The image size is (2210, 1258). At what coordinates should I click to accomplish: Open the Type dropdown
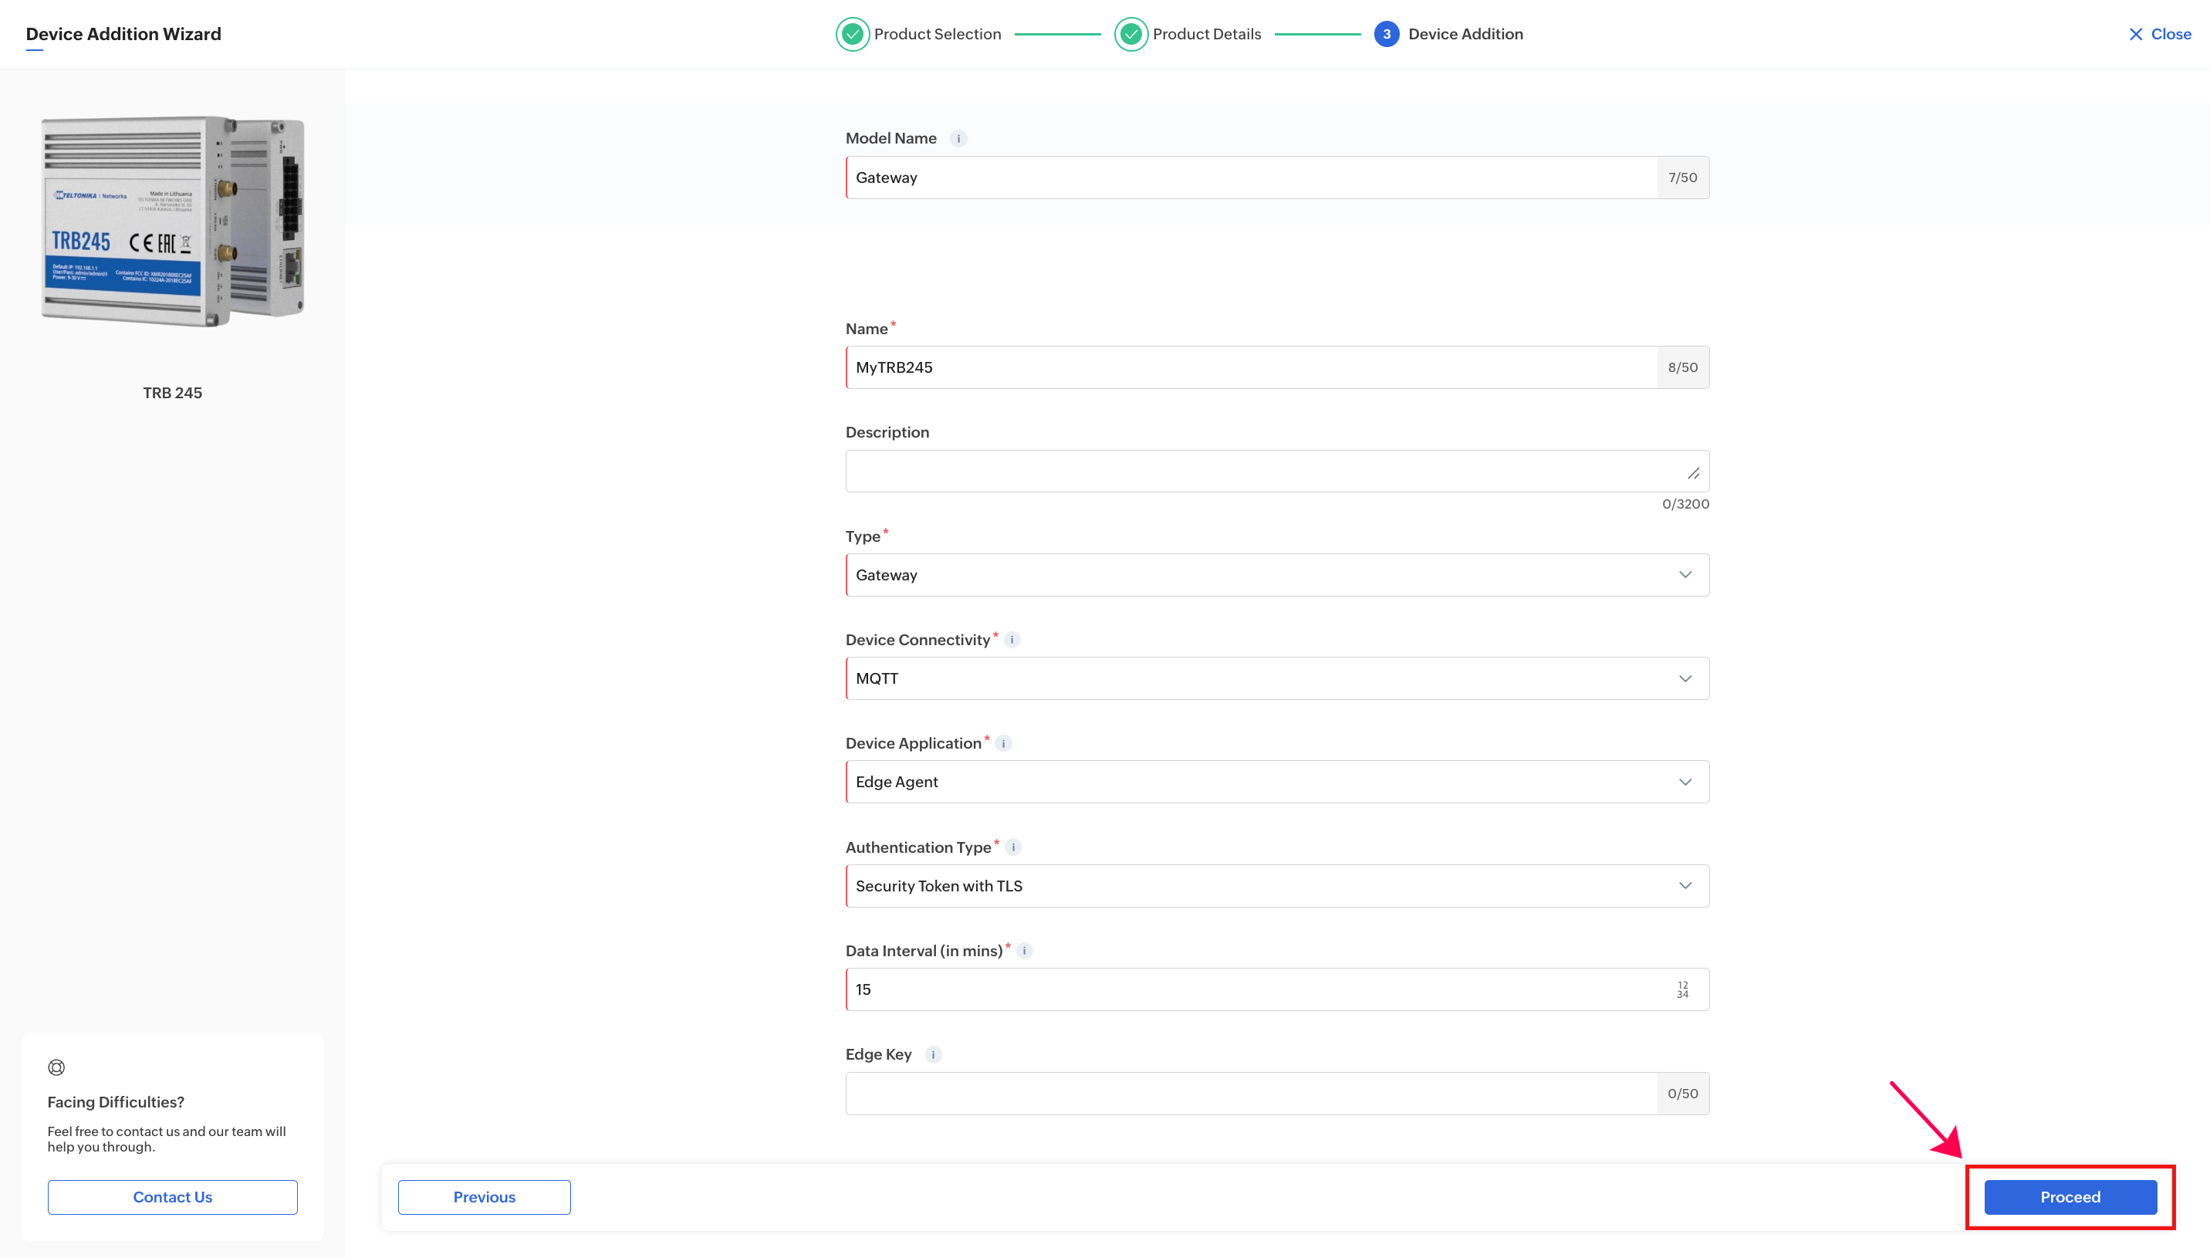point(1276,576)
